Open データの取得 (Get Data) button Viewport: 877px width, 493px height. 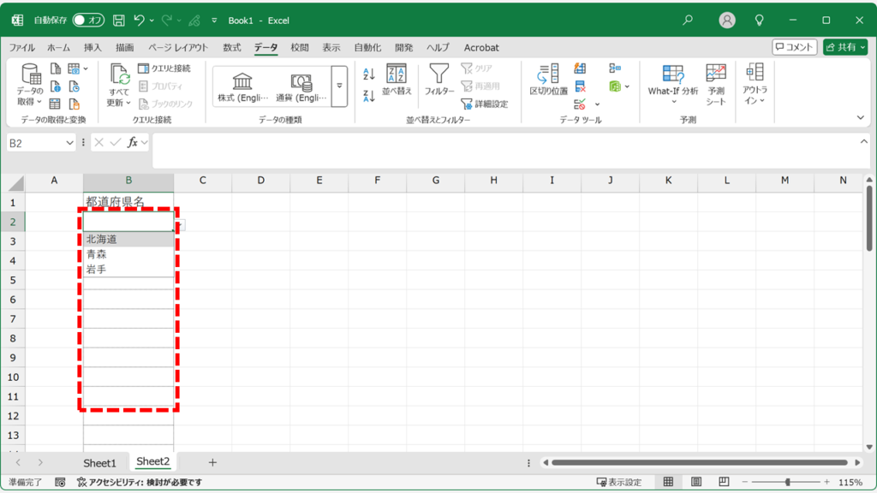pos(30,85)
